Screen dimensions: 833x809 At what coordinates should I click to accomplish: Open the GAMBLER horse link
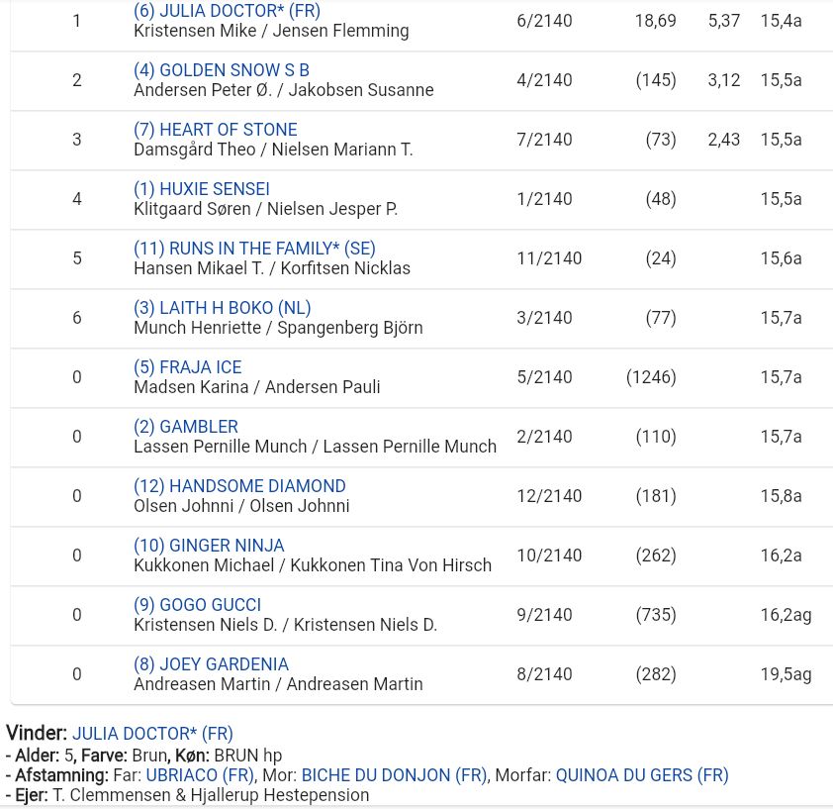click(186, 427)
